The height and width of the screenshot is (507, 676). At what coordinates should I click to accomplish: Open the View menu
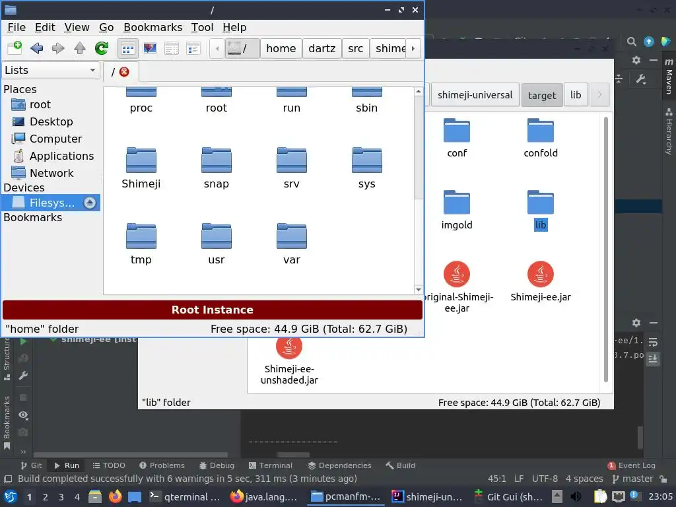coord(77,27)
